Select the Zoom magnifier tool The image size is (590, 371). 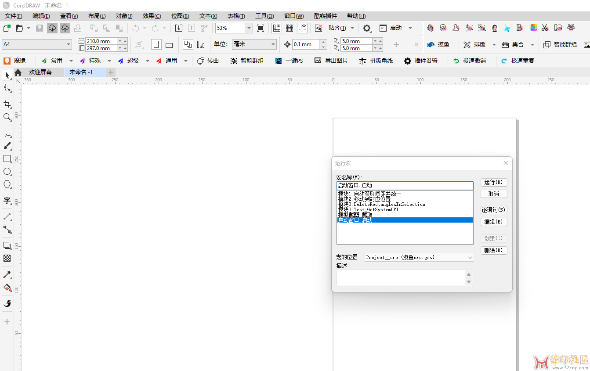click(7, 117)
